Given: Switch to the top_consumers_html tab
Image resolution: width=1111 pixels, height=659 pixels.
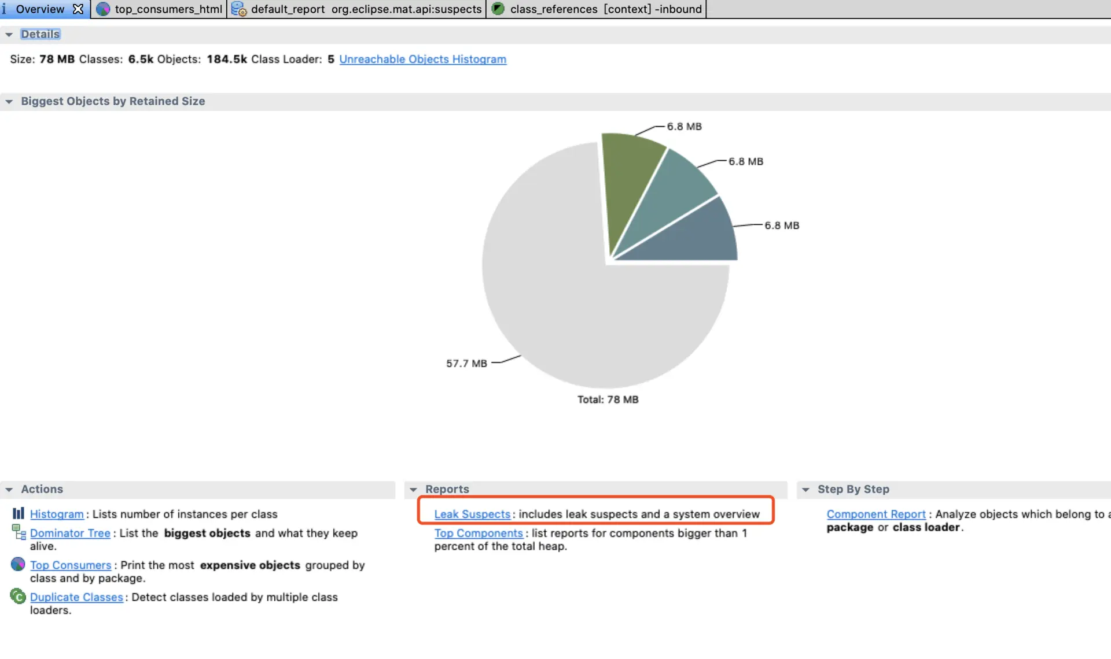Looking at the screenshot, I should click(168, 9).
